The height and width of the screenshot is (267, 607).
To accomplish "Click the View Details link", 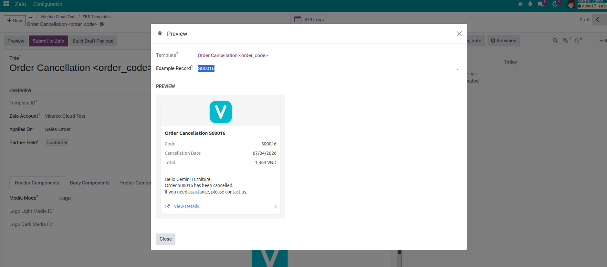I will coord(186,206).
